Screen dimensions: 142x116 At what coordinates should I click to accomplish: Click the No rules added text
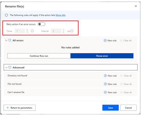coord(70,48)
